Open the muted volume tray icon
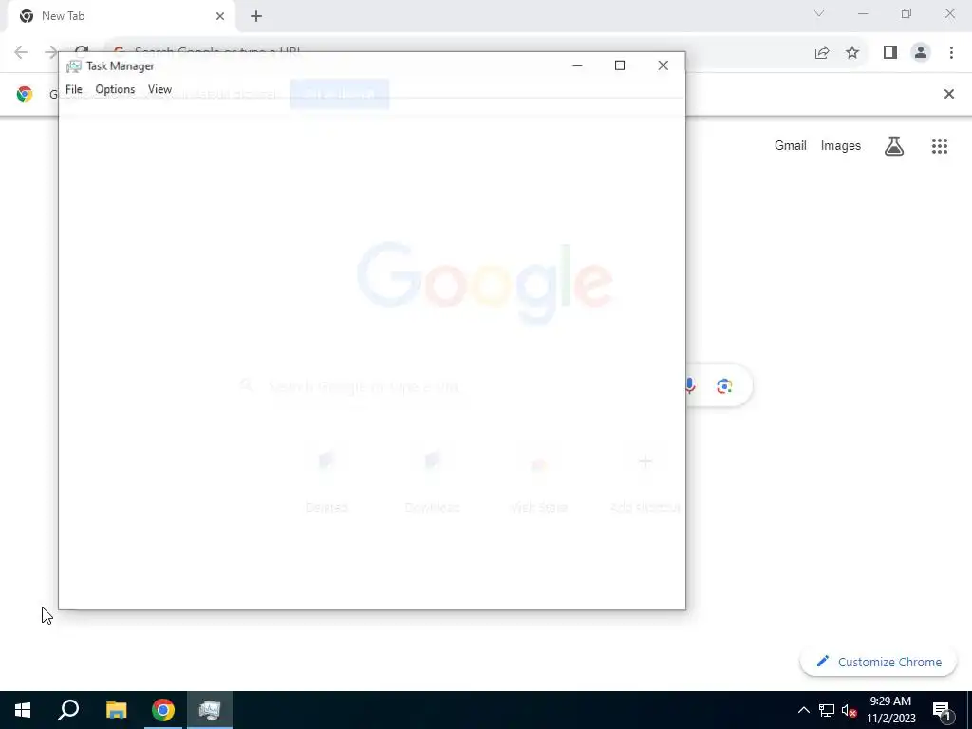The width and height of the screenshot is (972, 729). (849, 710)
